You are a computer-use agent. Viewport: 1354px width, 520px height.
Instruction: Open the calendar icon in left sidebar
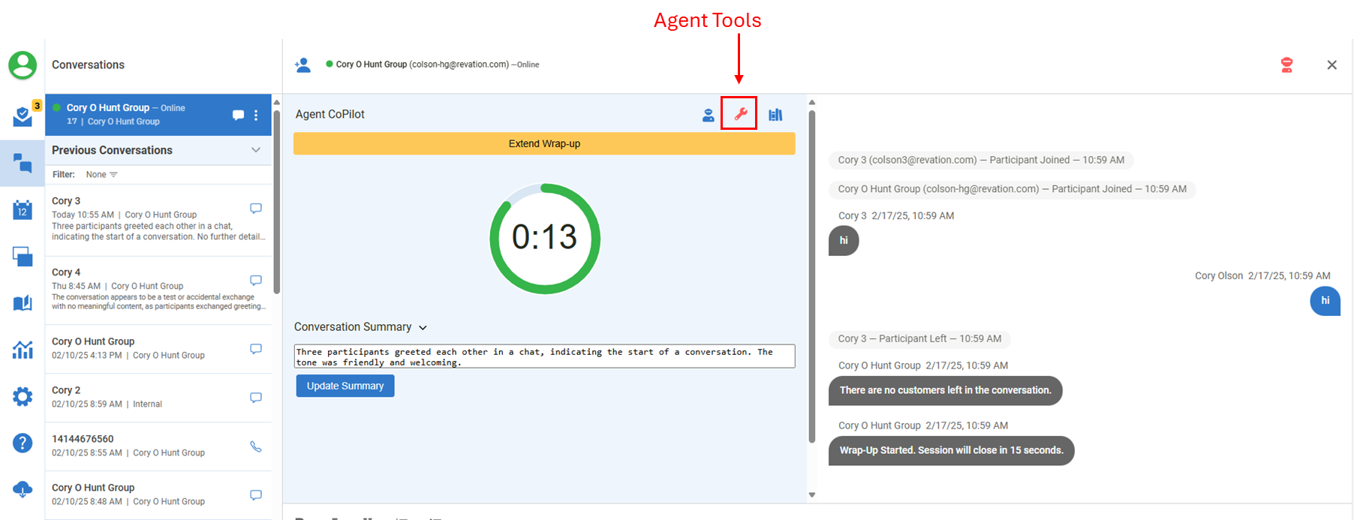pyautogui.click(x=23, y=210)
